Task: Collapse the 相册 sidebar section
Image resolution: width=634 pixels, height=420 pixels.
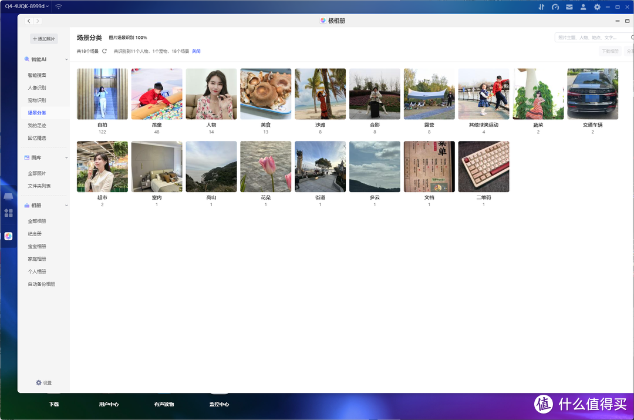Action: click(66, 206)
